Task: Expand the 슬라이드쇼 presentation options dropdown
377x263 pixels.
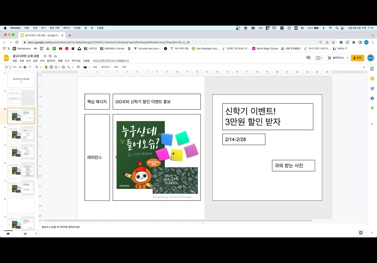Action: (x=348, y=58)
